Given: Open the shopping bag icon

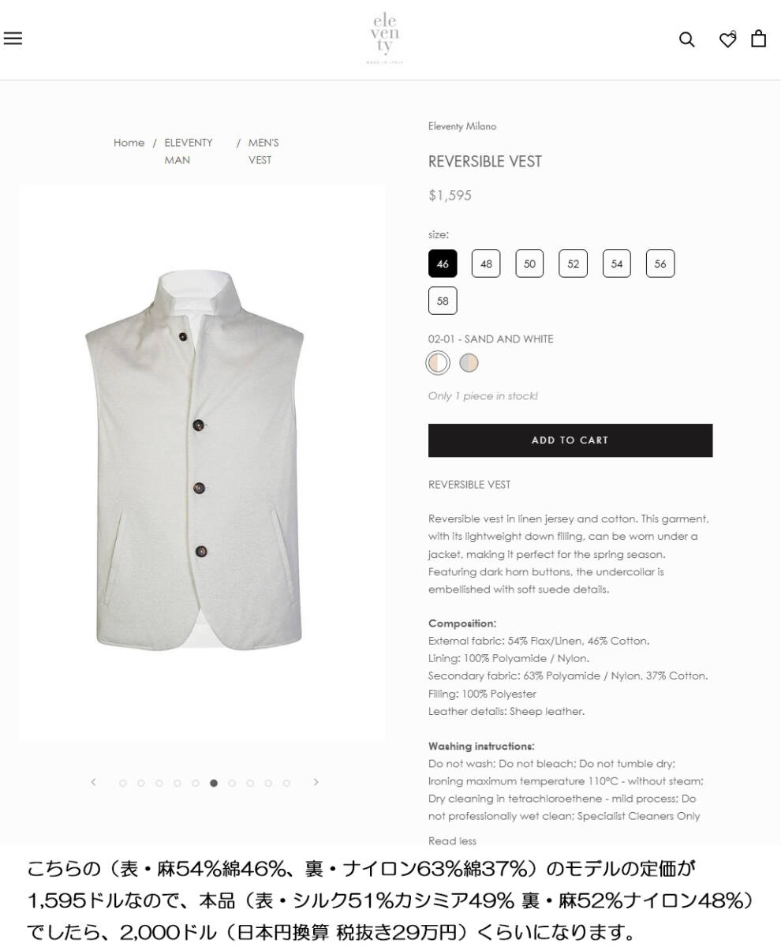Looking at the screenshot, I should click(x=759, y=39).
